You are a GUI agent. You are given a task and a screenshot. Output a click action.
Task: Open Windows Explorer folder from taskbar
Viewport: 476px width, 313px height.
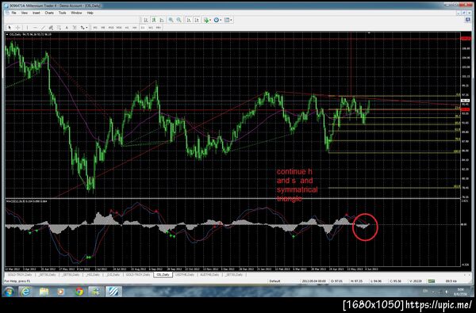pos(44,292)
